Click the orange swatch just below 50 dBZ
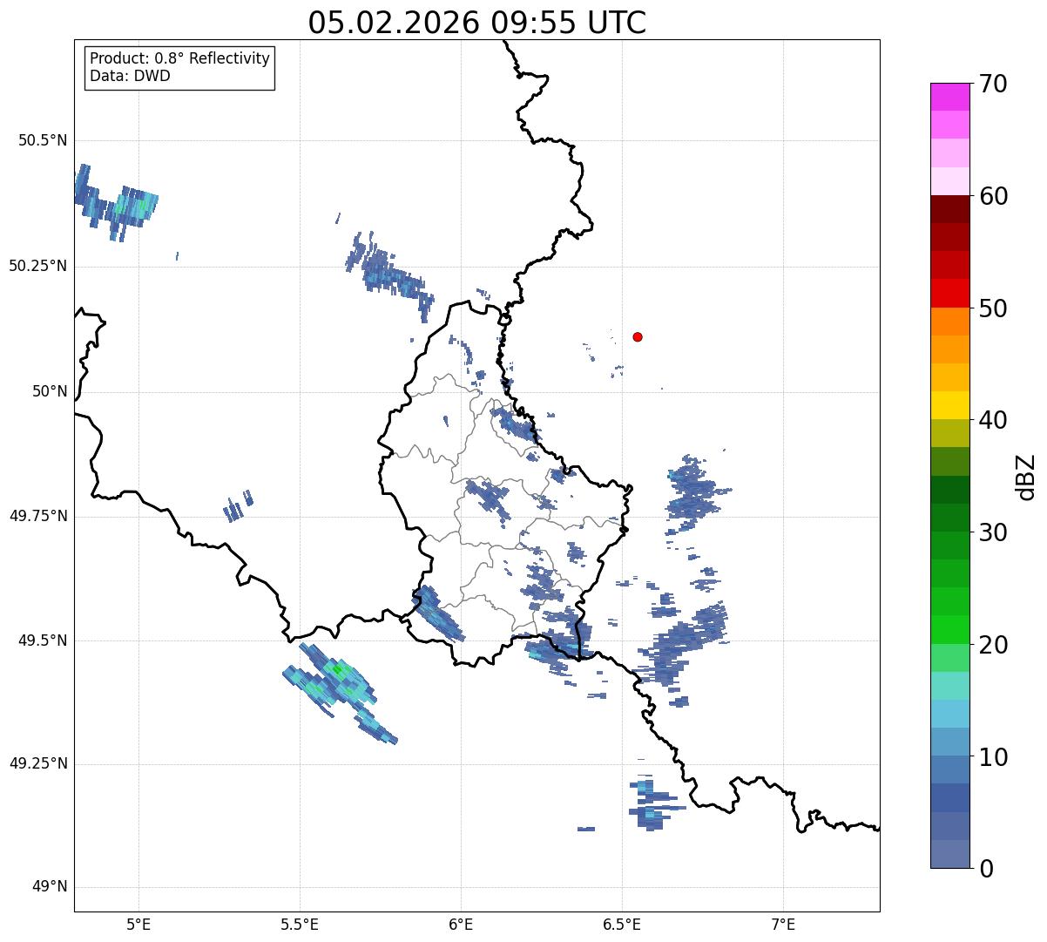1047x942 pixels. (x=949, y=322)
